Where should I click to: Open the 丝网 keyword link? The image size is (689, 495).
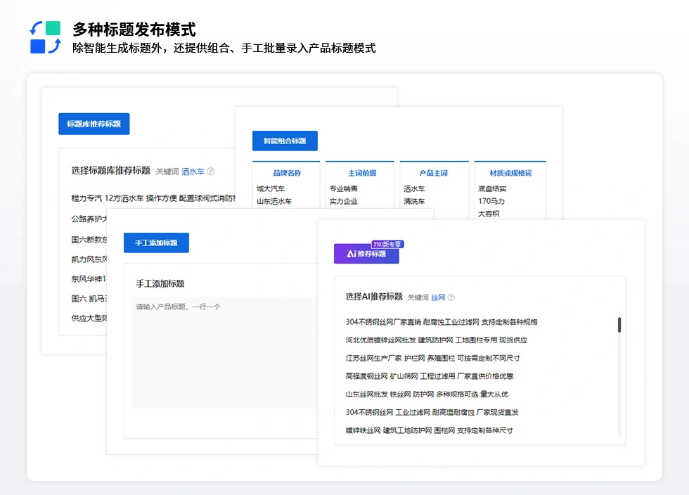[x=438, y=297]
